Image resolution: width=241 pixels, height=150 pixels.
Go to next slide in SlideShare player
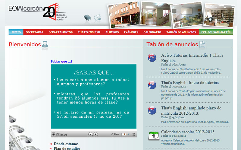pos(95,134)
